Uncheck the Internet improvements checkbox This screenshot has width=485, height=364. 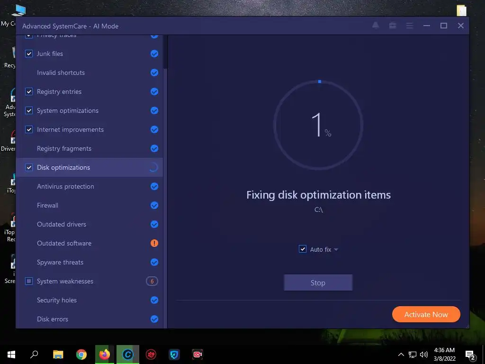(x=29, y=129)
